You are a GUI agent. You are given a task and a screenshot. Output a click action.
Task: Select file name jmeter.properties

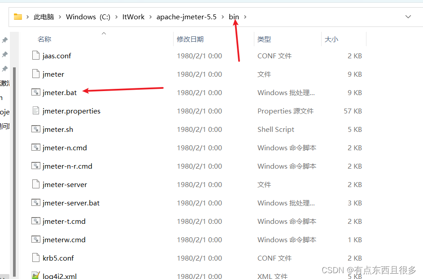(71, 111)
